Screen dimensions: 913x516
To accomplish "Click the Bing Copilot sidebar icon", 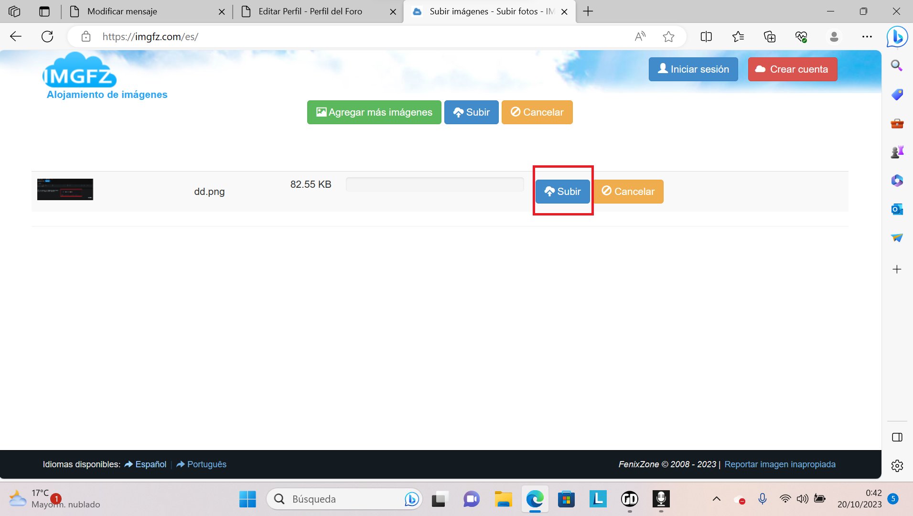I will 897,37.
